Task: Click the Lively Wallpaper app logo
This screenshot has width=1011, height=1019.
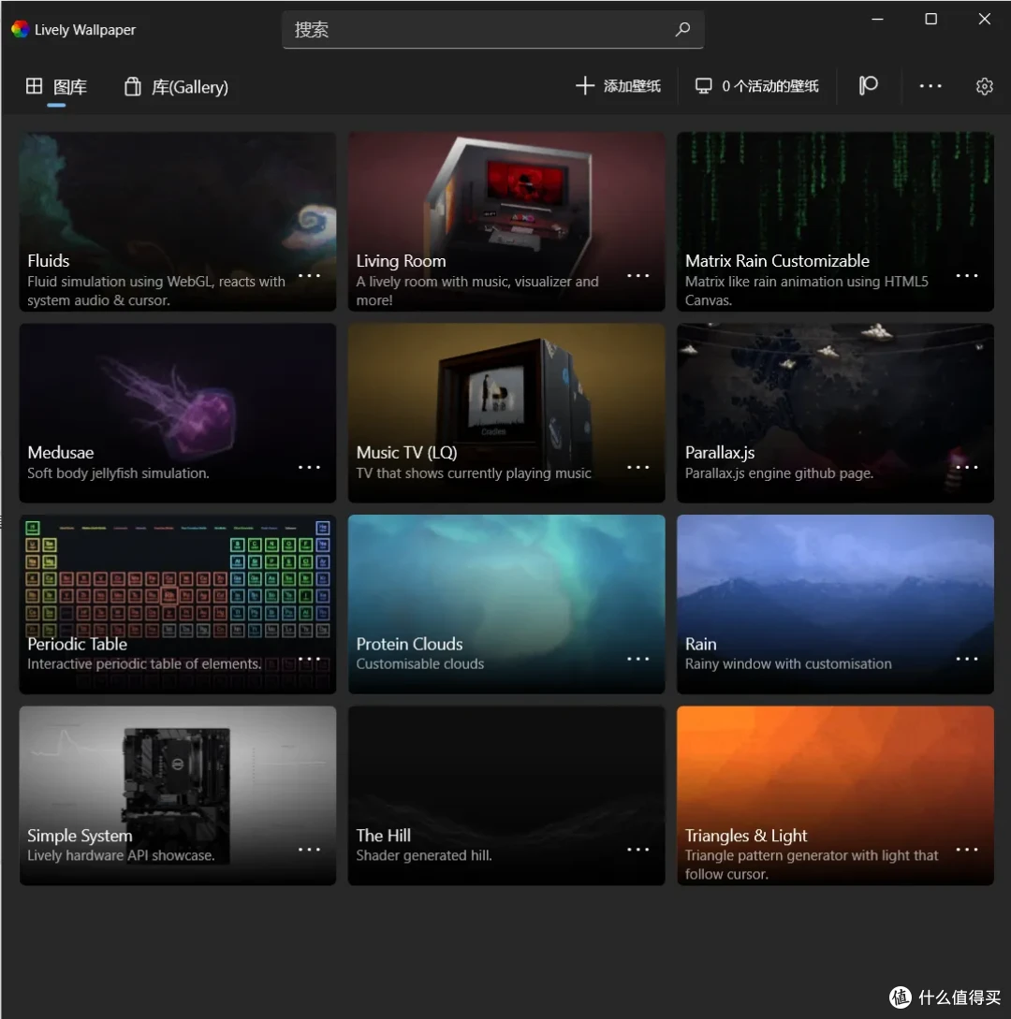Action: [21, 29]
